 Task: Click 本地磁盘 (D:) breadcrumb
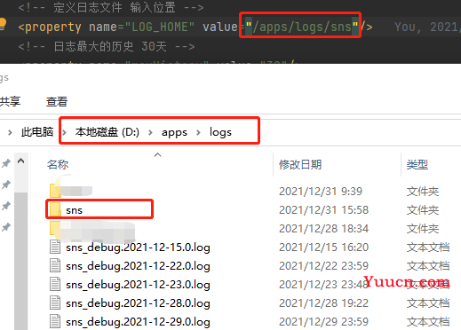[107, 132]
